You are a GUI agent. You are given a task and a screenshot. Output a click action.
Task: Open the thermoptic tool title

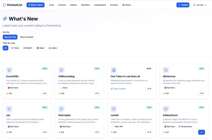click(65, 115)
